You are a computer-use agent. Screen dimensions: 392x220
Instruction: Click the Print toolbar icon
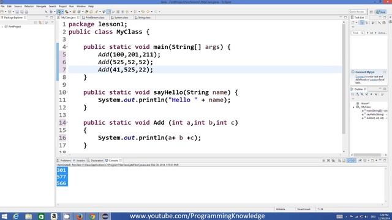[26, 12]
